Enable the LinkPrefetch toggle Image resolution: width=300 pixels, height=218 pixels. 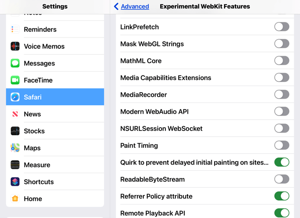pyautogui.click(x=282, y=27)
